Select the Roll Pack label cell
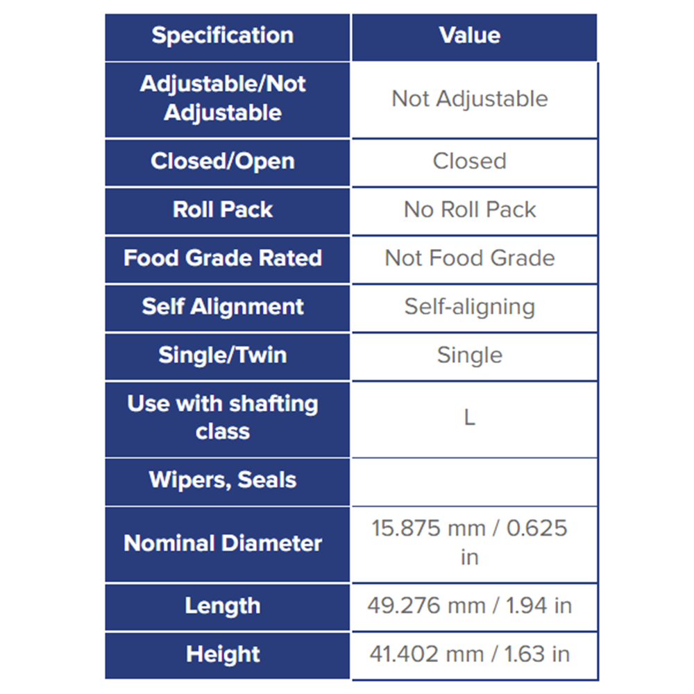 tap(227, 211)
